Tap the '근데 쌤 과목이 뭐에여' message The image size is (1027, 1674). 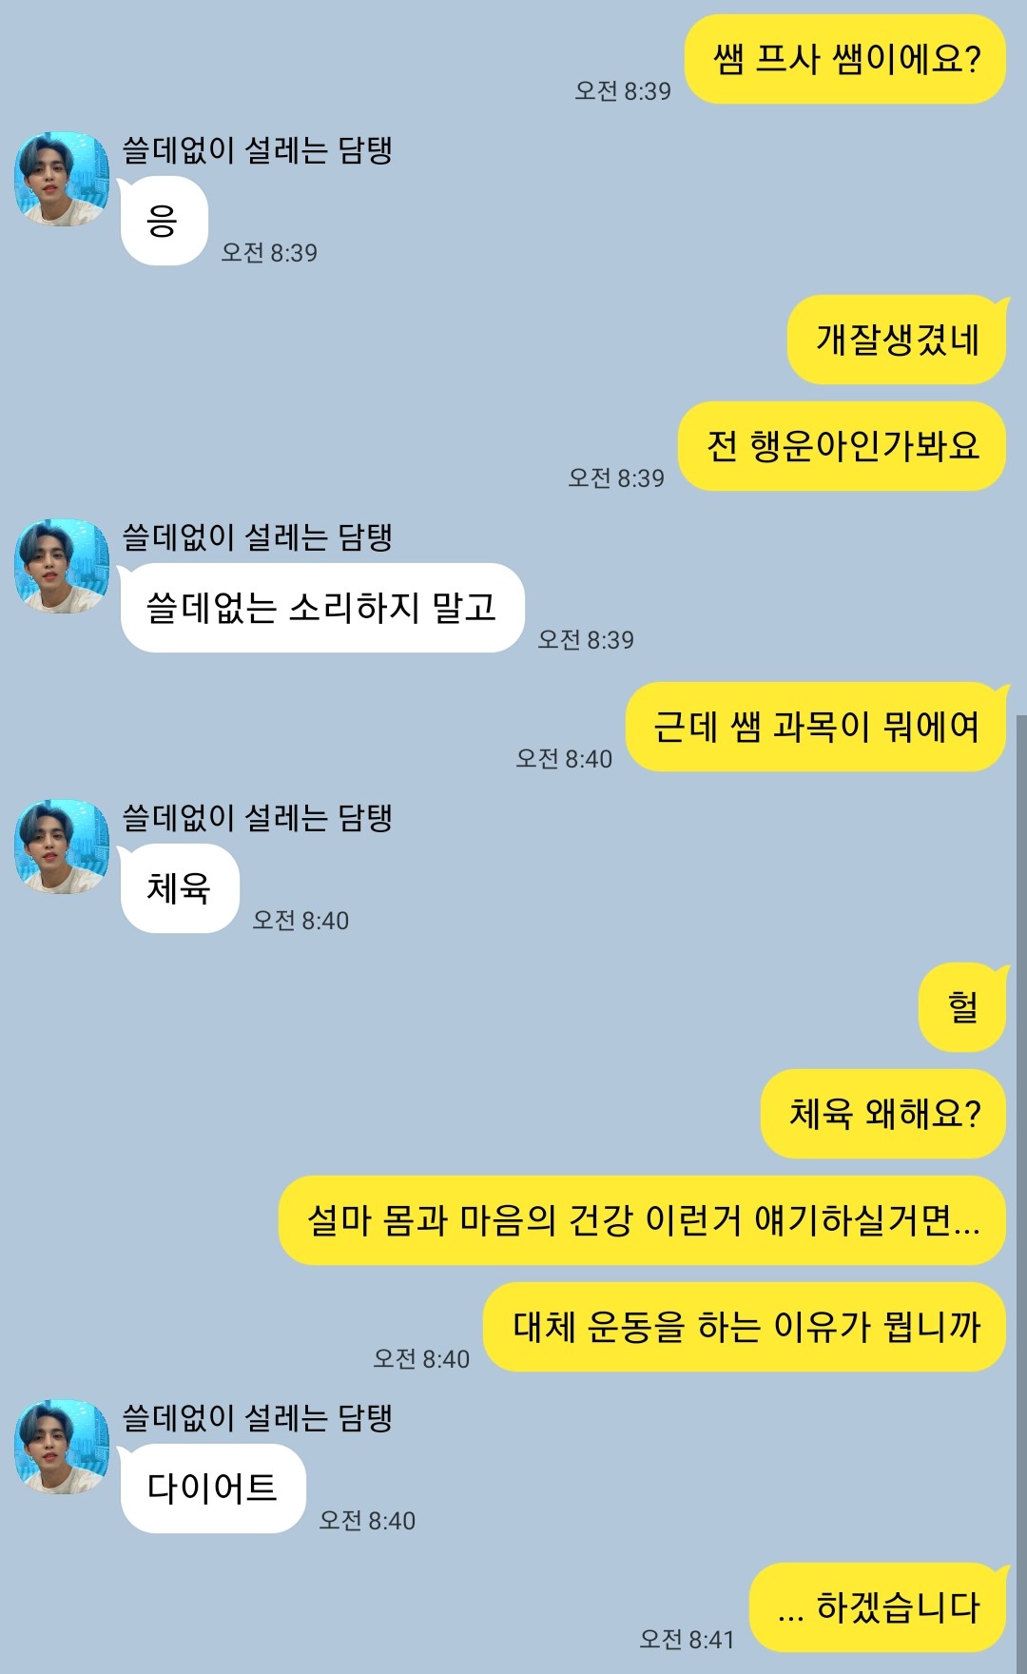point(816,727)
